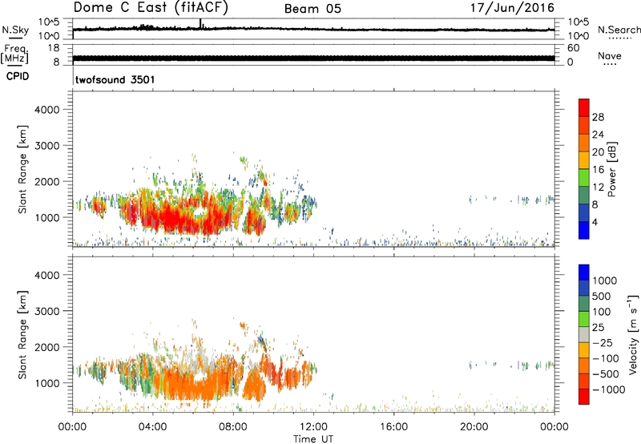Screen dimensions: 641x444
Task: Select the 'N.Search' legend label
Action: (619, 30)
